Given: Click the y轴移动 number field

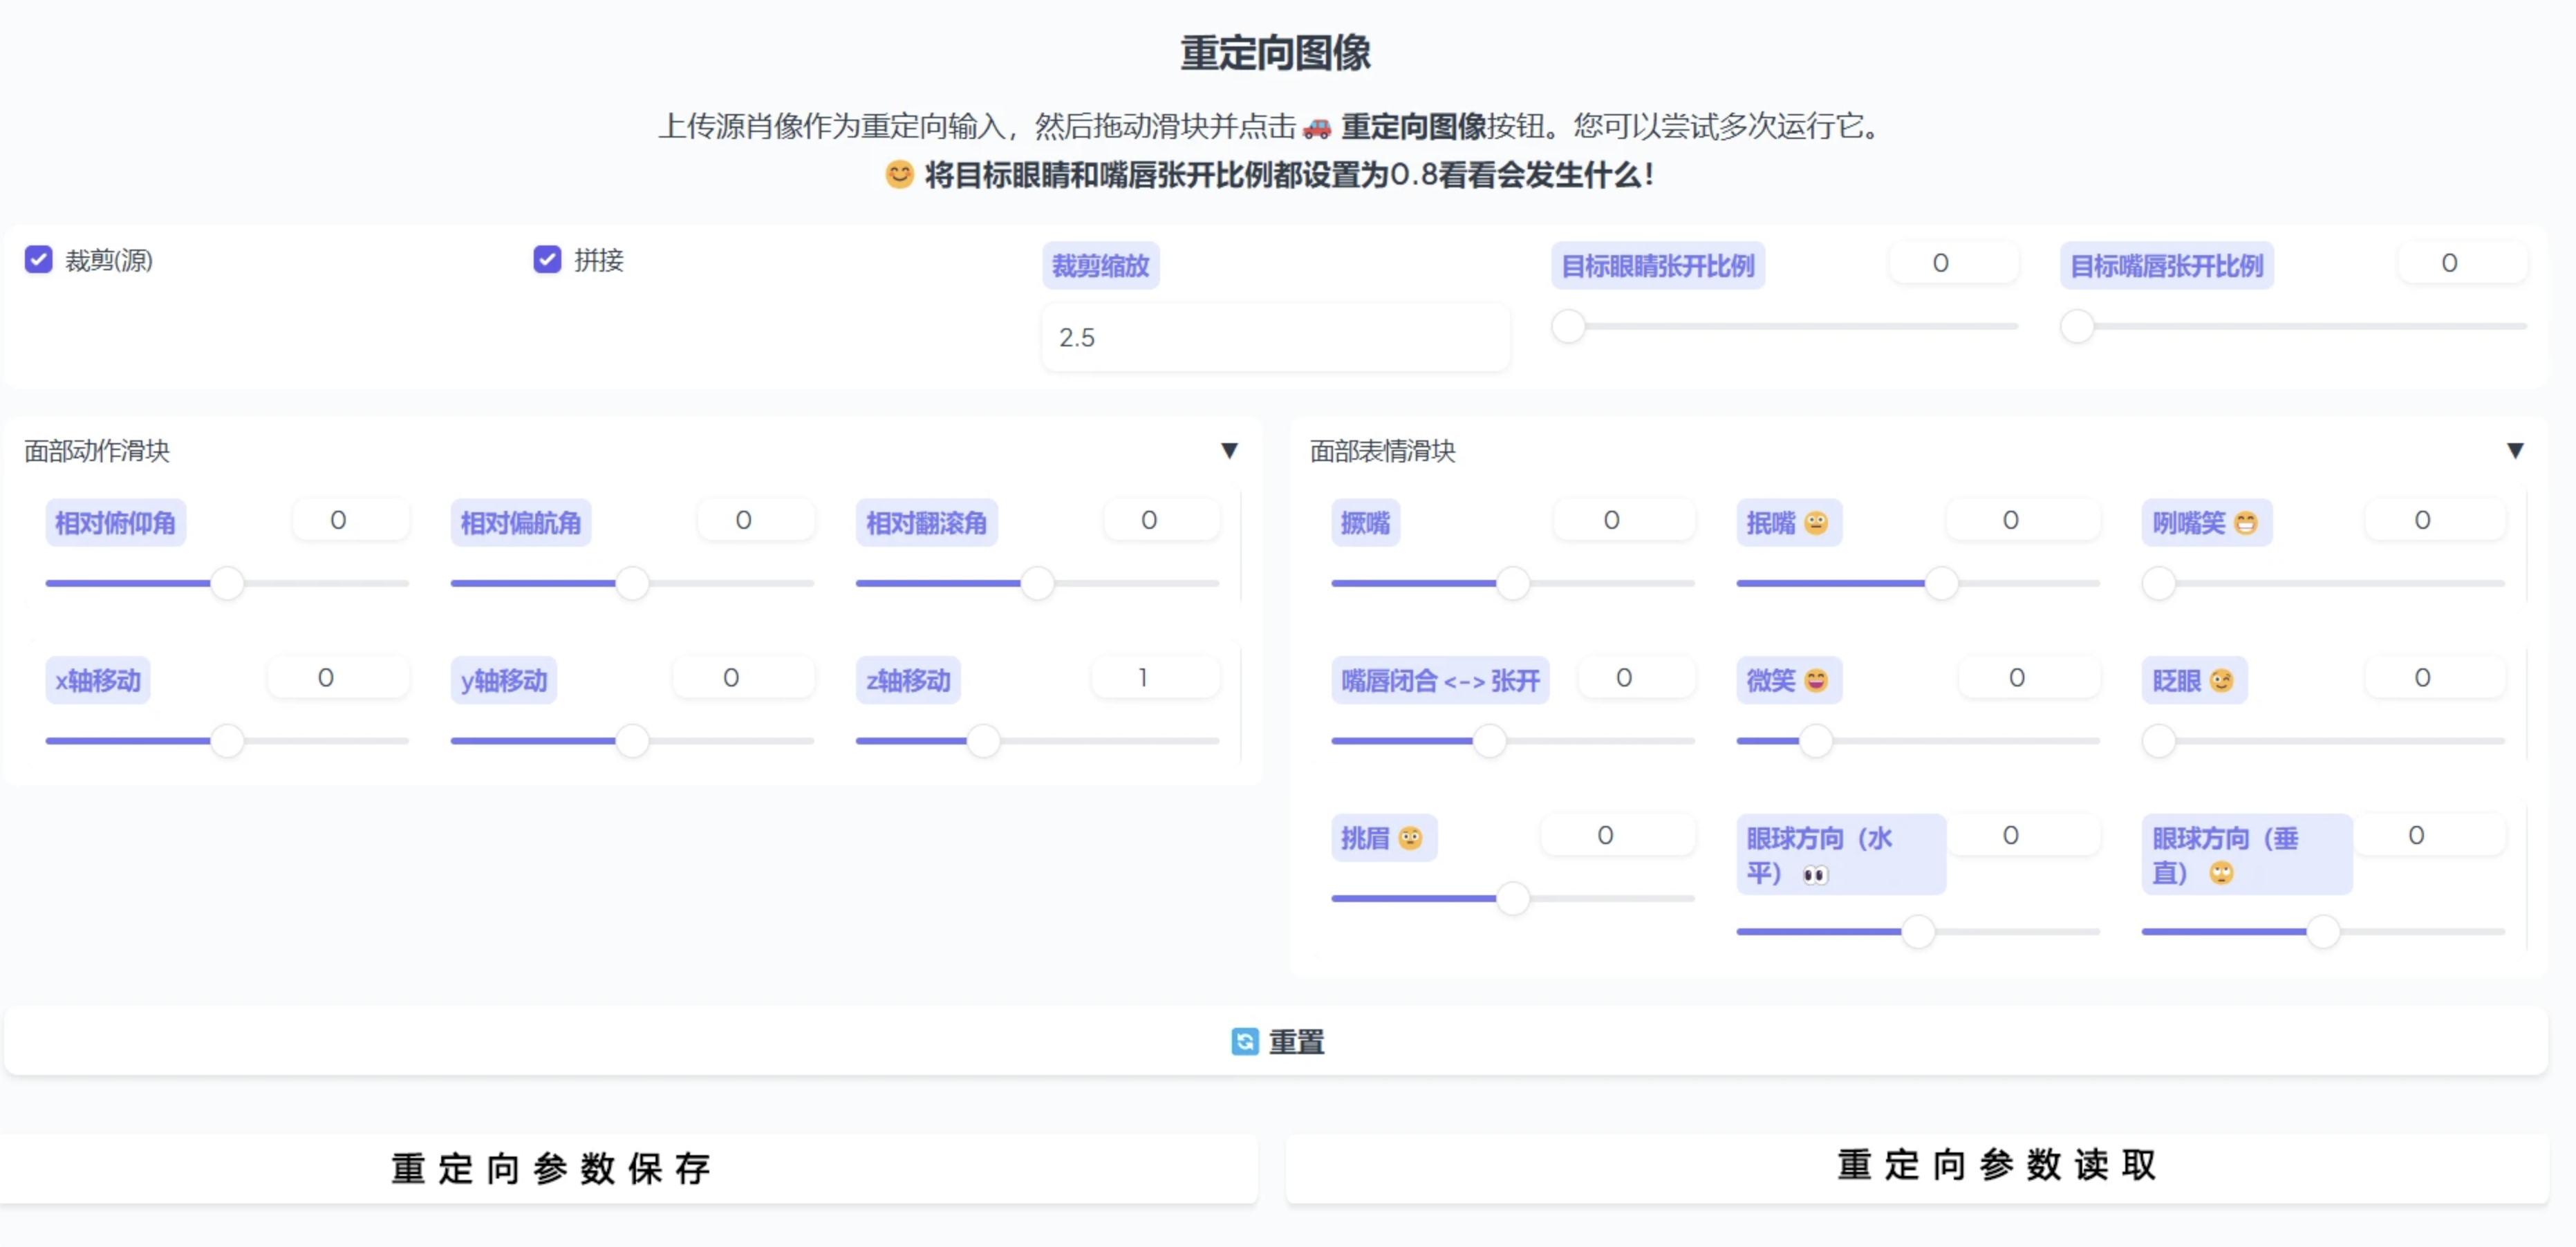Looking at the screenshot, I should tap(743, 678).
